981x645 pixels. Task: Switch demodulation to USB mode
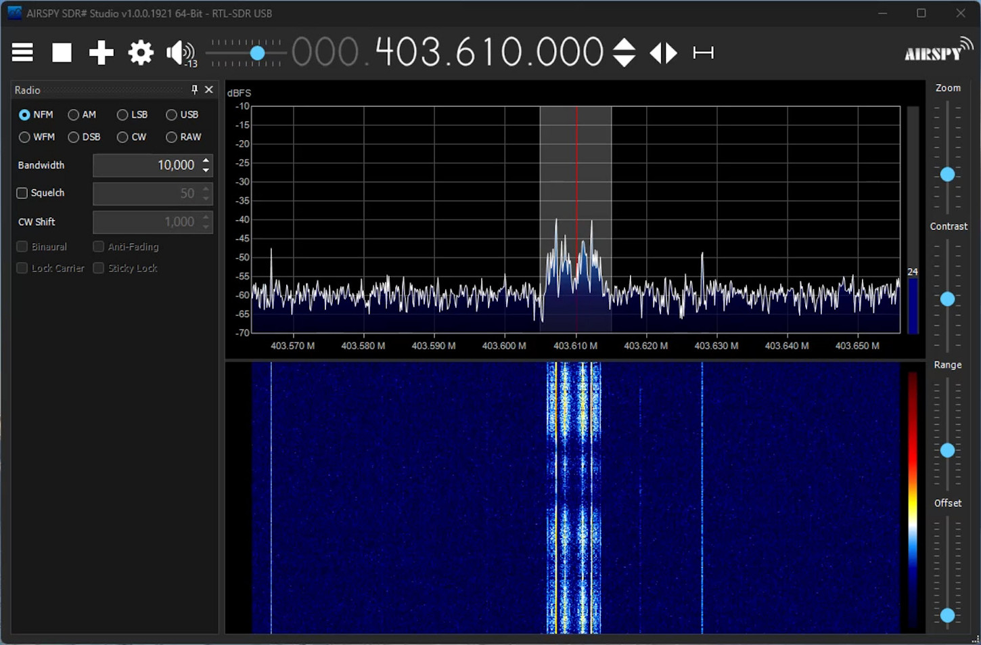coord(171,114)
